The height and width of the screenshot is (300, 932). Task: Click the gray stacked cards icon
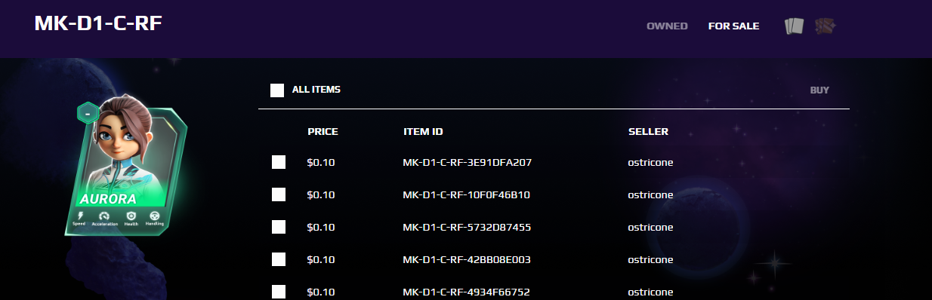(x=794, y=26)
